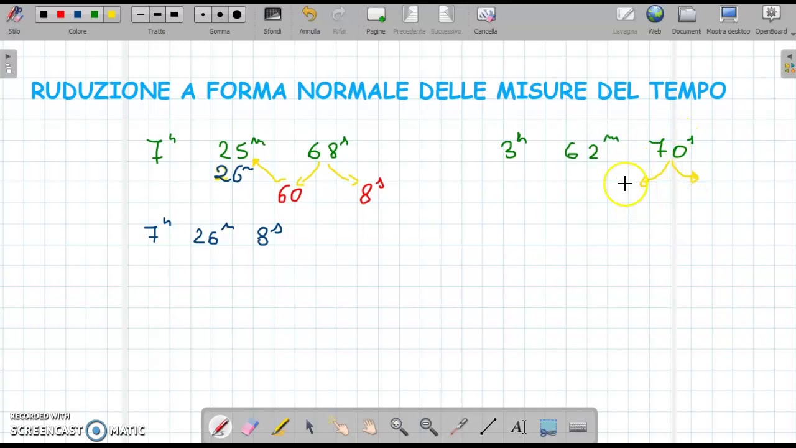The image size is (796, 448).
Task: Clear the page with Cancella
Action: point(486,19)
